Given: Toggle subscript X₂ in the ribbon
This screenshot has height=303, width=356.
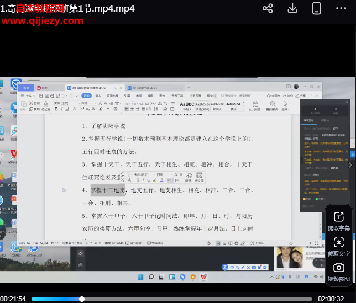Looking at the screenshot, I should (87, 109).
